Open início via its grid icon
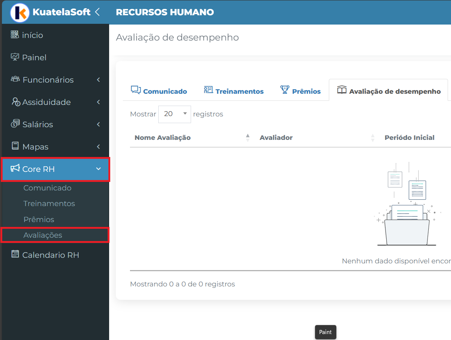Viewport: 451px width, 340px height. [15, 35]
